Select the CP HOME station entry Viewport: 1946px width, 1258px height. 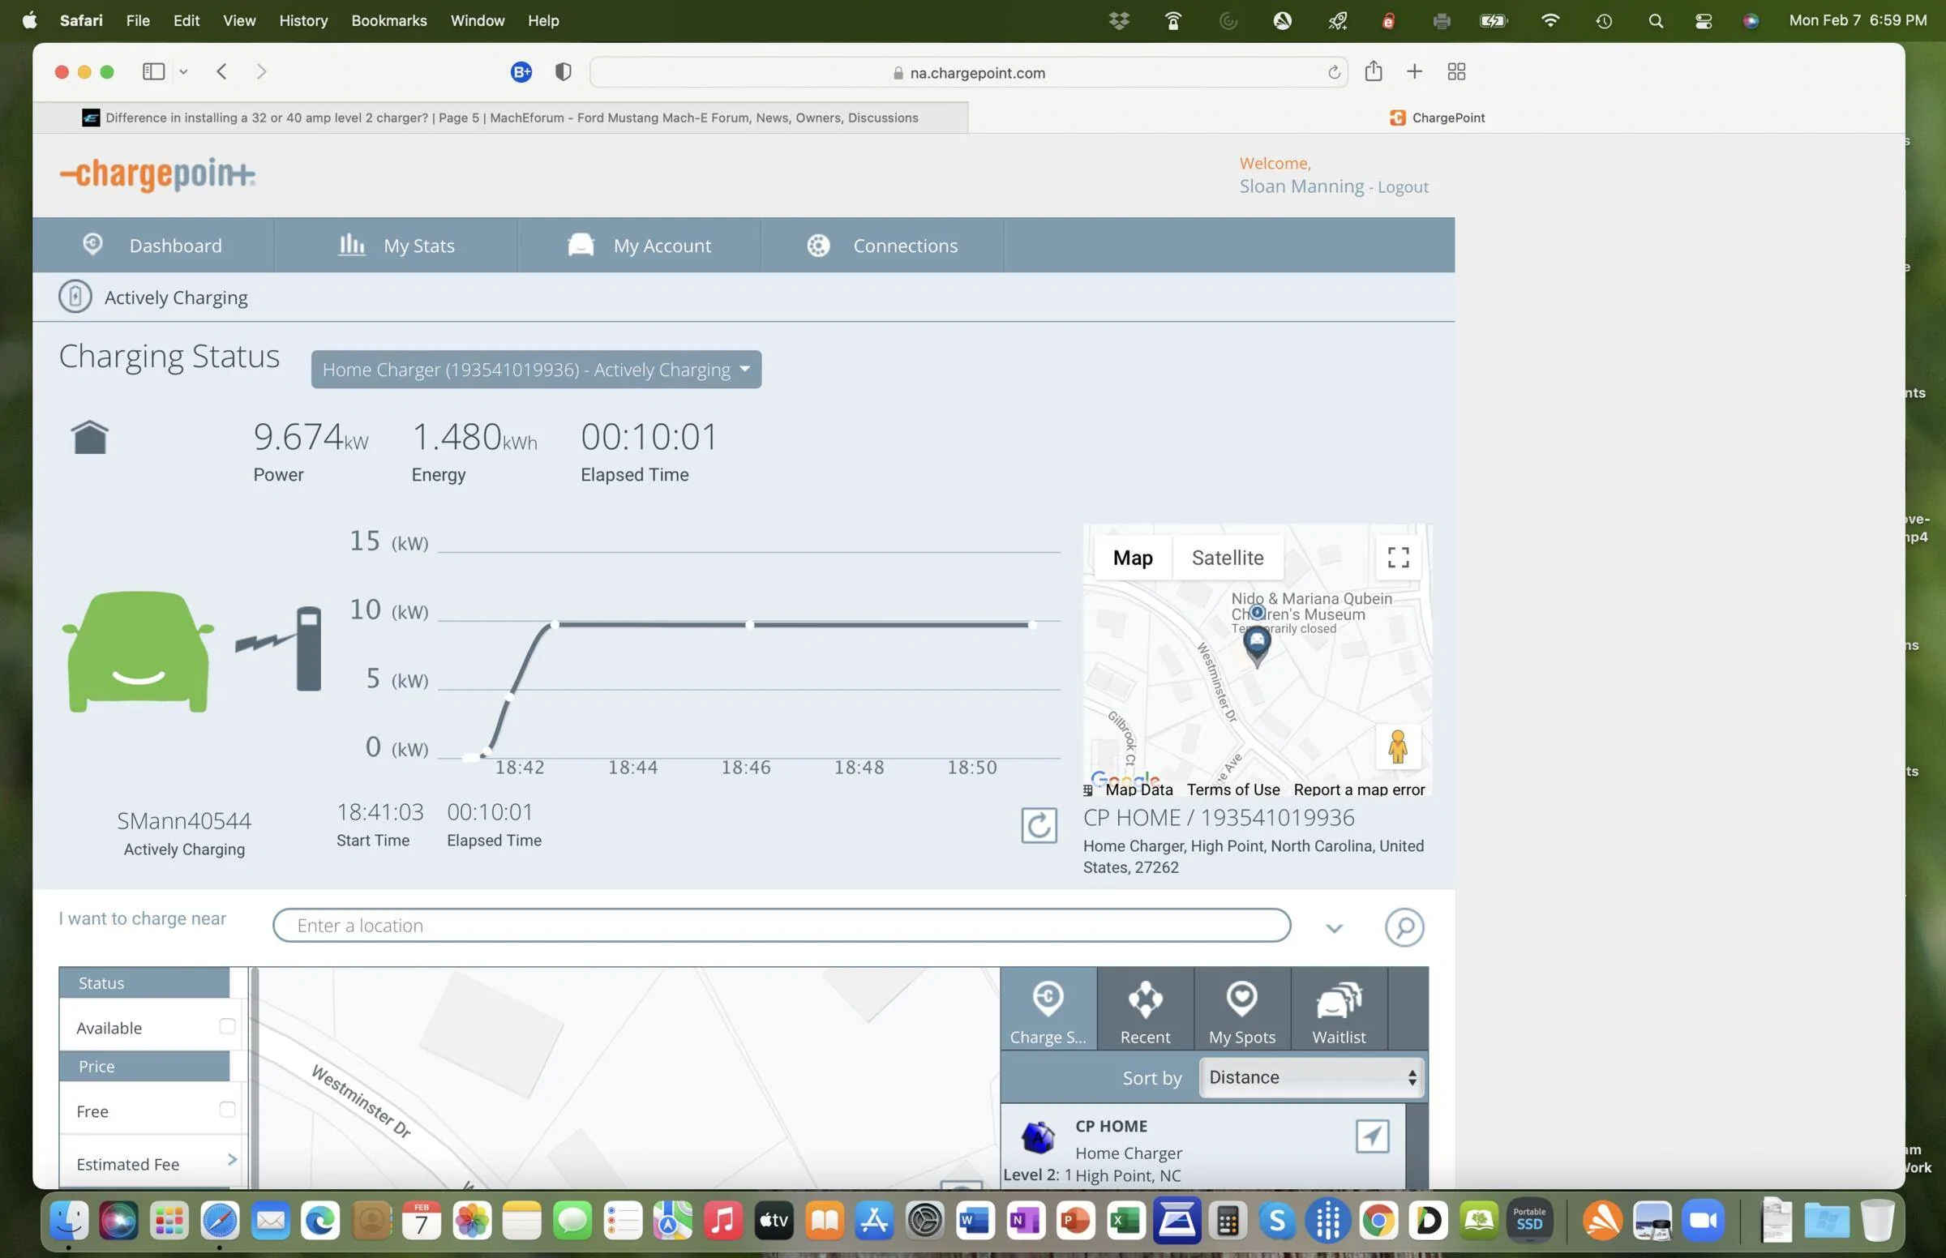1202,1148
